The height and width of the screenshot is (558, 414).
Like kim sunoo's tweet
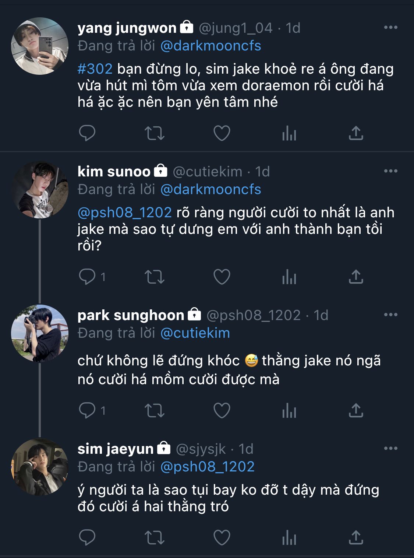222,277
